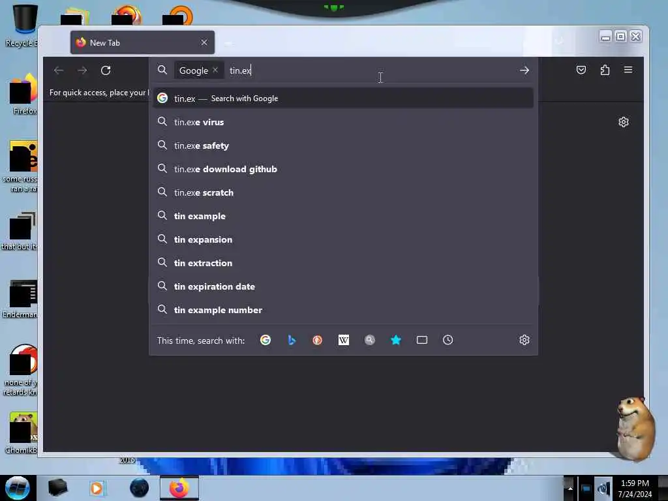Choose suggestion 'tin.exe scratch'
The height and width of the screenshot is (501, 668).
[343, 192]
